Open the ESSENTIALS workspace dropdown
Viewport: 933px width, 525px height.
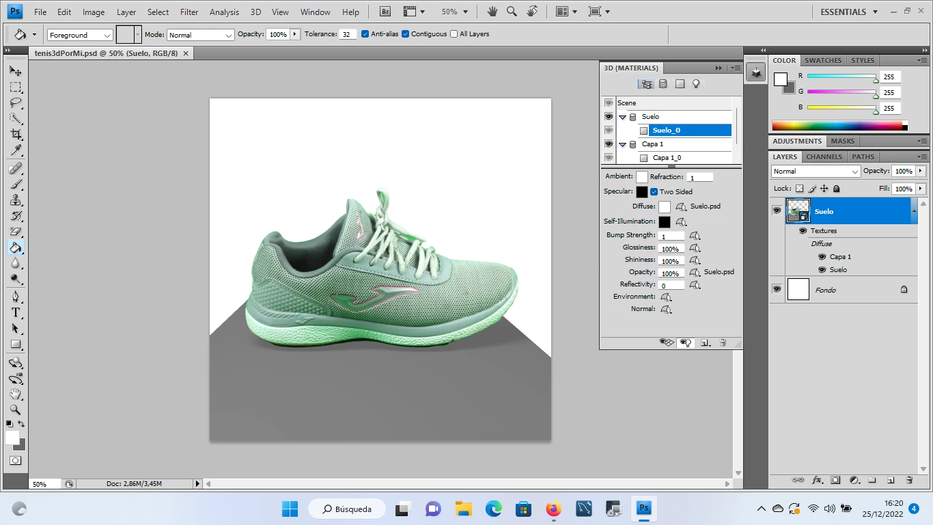click(x=848, y=12)
